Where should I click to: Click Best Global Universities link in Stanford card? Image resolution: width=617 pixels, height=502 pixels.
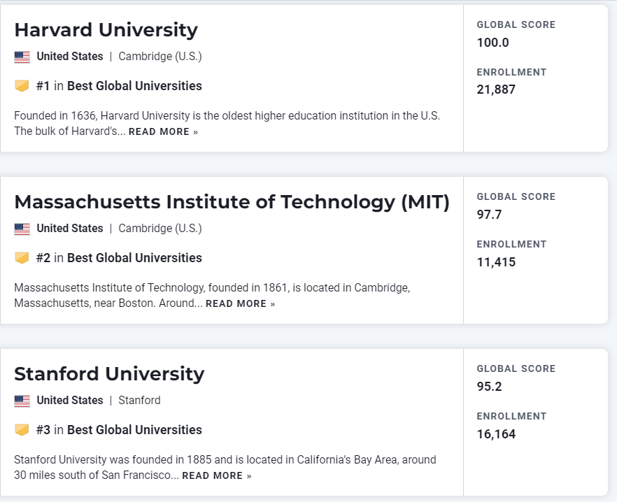click(134, 430)
